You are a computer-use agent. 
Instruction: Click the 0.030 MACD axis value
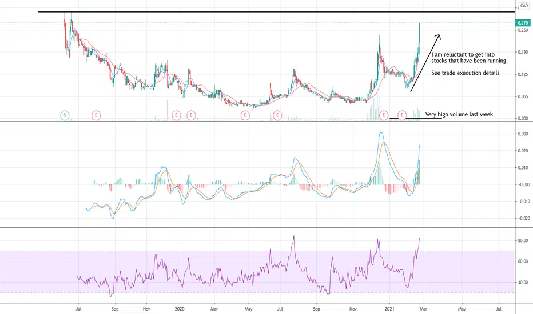tap(523, 134)
